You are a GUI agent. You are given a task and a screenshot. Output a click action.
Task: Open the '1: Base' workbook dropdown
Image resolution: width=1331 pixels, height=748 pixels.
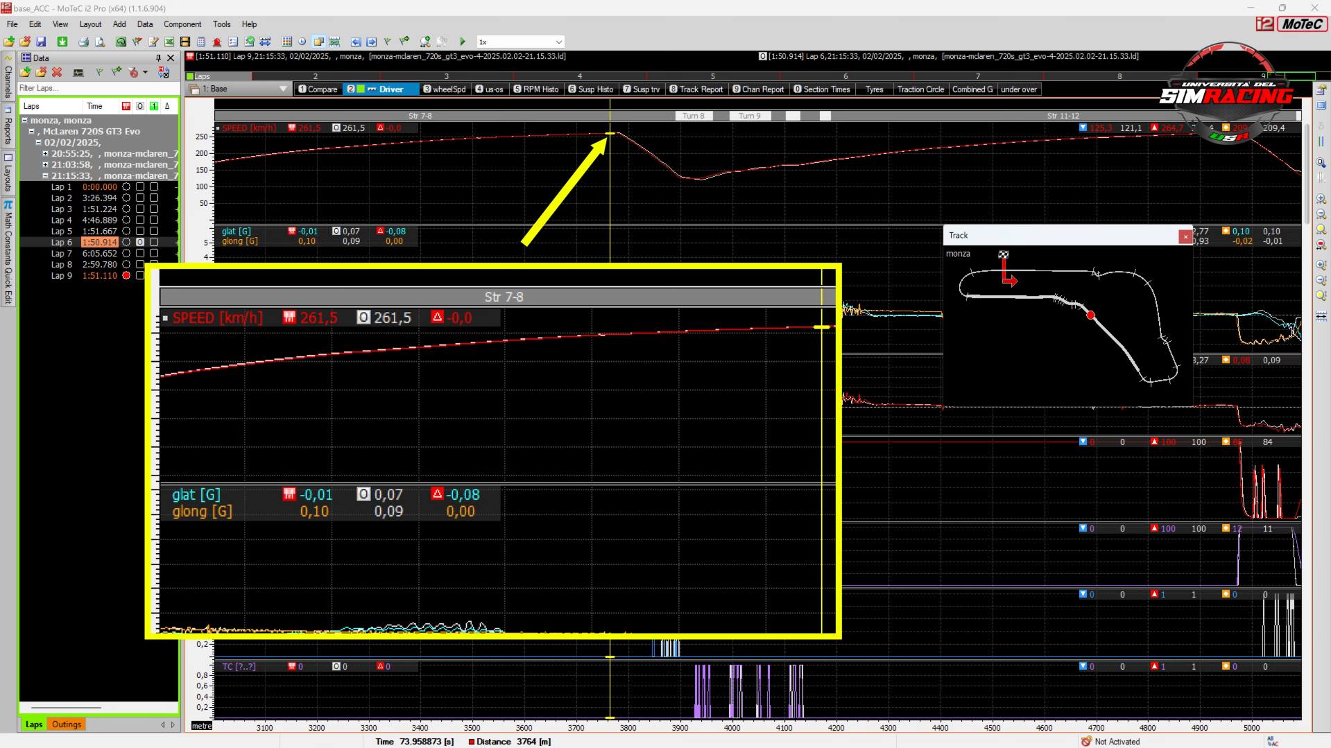(282, 89)
